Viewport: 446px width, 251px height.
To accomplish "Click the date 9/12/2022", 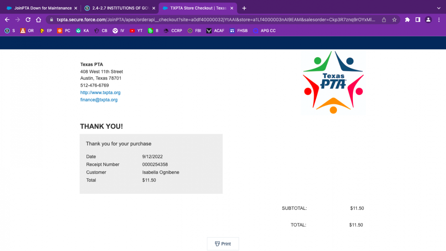I will [152, 157].
